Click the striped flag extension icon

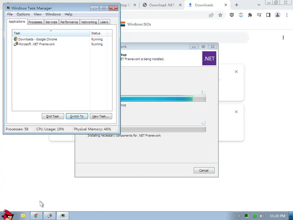point(241,15)
